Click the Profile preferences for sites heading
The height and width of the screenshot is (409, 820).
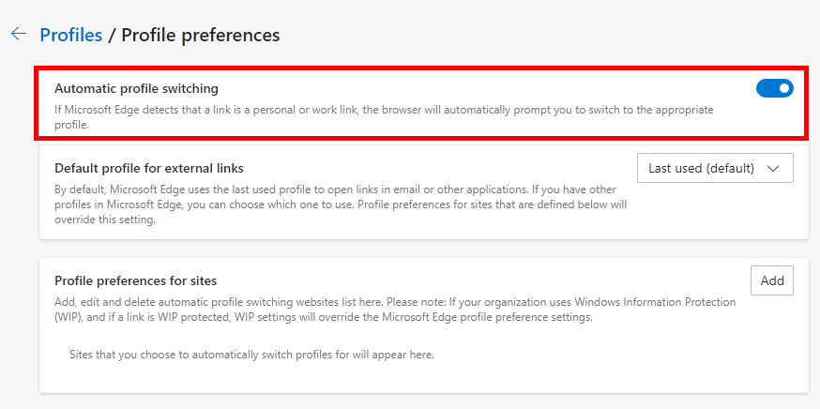point(136,280)
